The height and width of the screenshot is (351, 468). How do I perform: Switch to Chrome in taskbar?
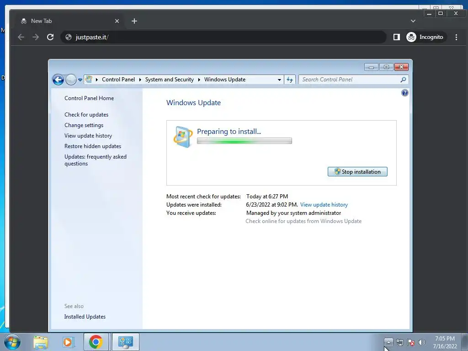click(x=96, y=342)
